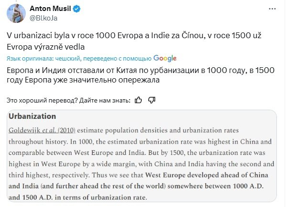
Task: Open the three-dot more options menu
Action: coord(272,9)
